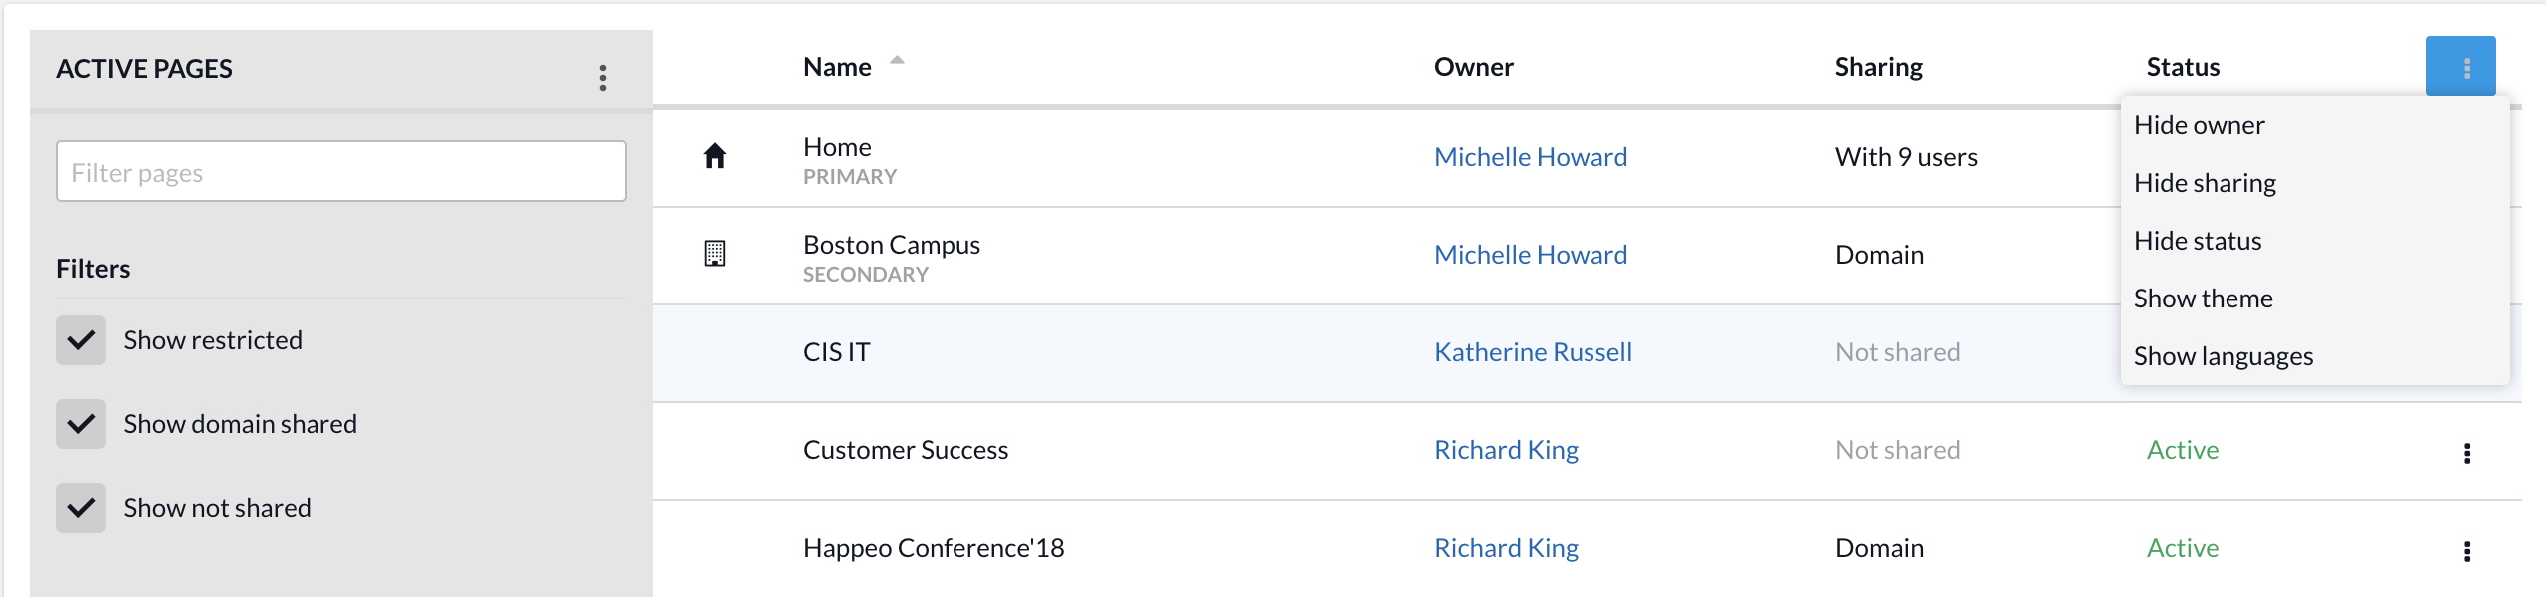The width and height of the screenshot is (2546, 597).
Task: Disable the Show not shared filter
Action: [x=81, y=508]
